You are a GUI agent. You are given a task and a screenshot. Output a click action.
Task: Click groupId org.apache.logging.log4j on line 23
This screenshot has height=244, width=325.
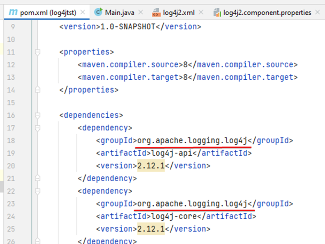[x=192, y=204]
